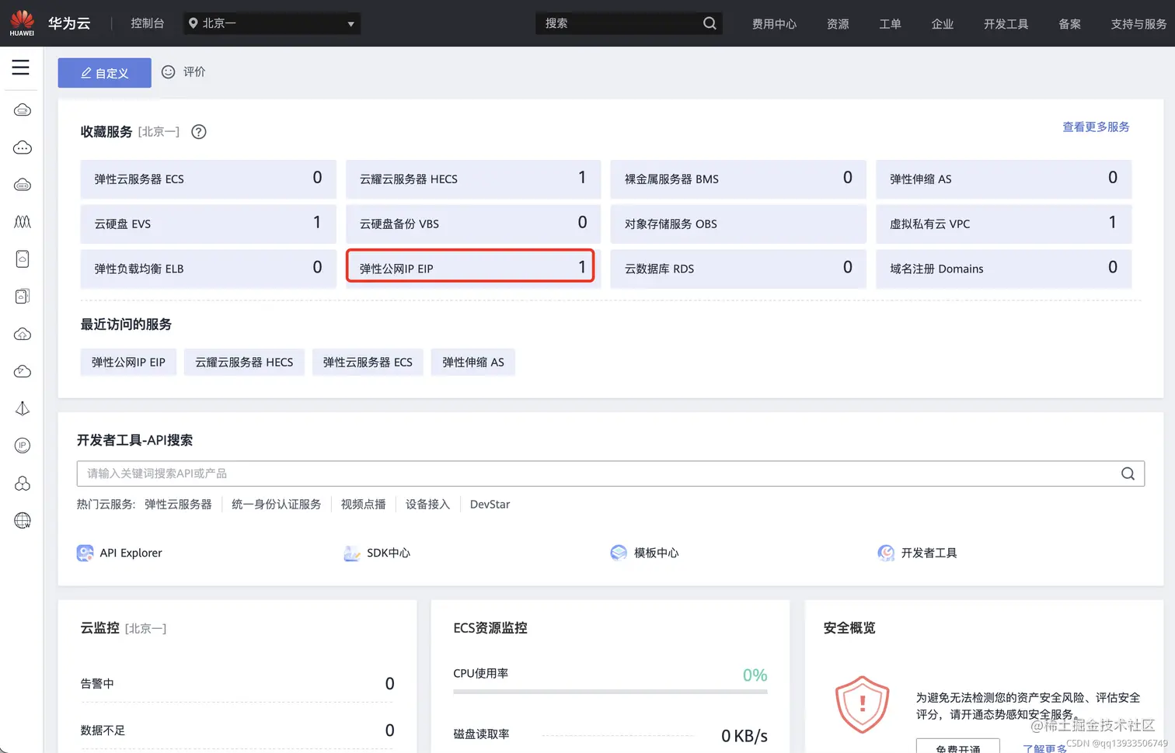Click the IP circle icon in sidebar

pyautogui.click(x=23, y=446)
